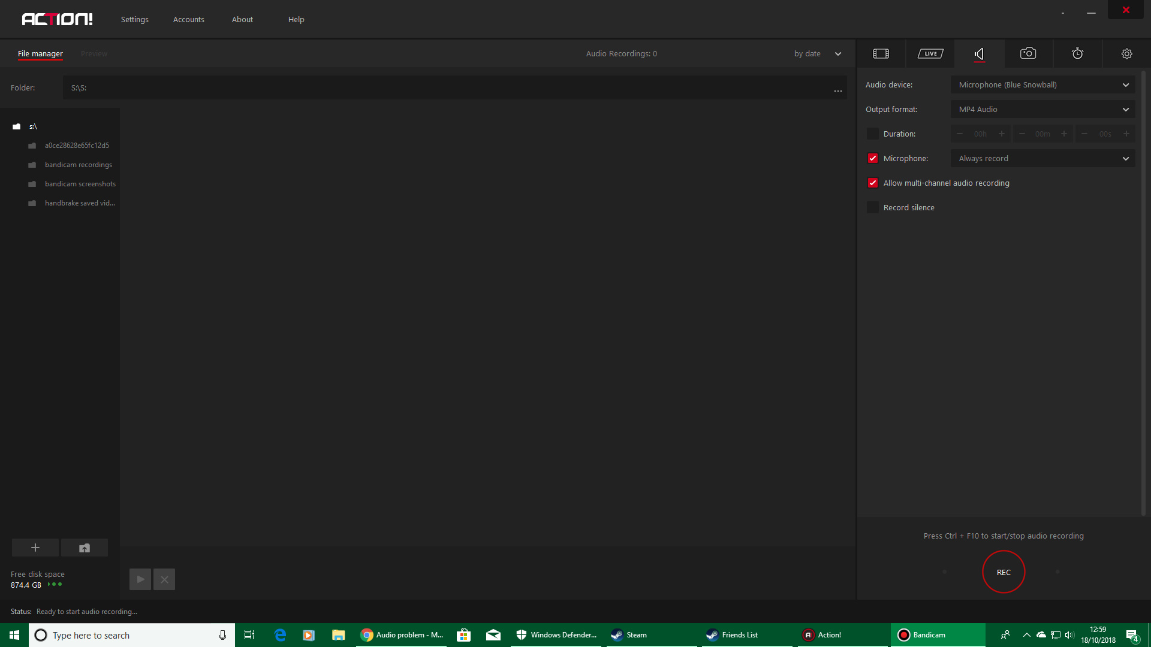1151x647 pixels.
Task: Open the scheduled recording timer icon
Action: 1077,53
